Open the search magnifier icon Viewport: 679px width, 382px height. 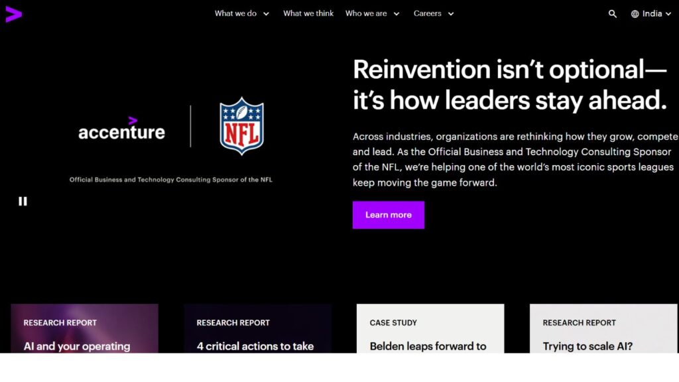[612, 14]
